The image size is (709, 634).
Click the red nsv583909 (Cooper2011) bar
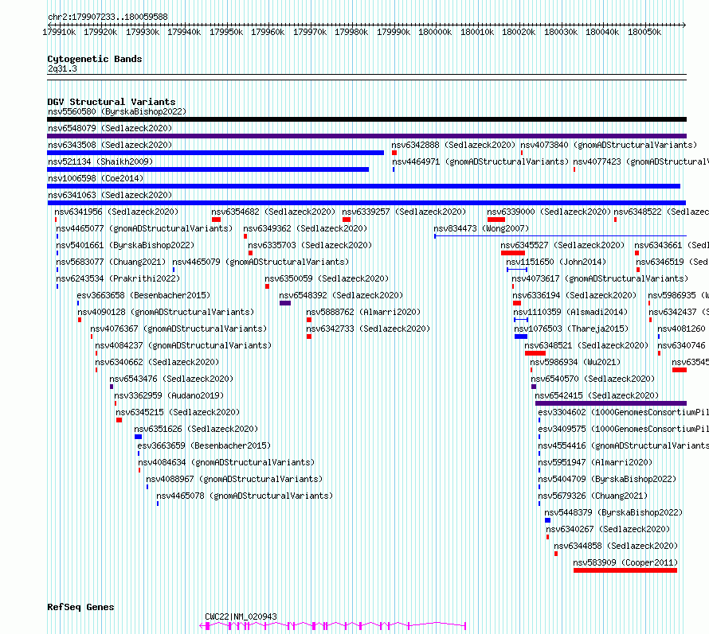pos(625,571)
